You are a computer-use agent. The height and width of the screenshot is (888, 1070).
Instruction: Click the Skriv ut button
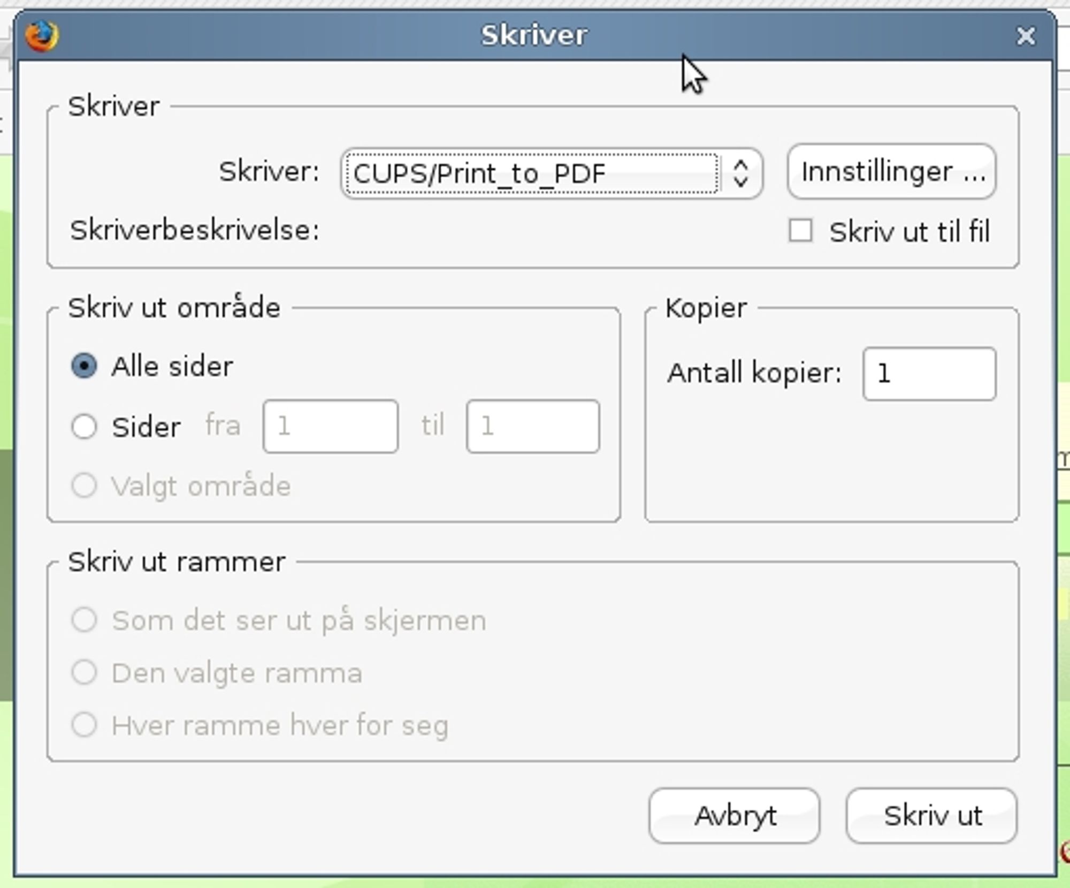931,816
